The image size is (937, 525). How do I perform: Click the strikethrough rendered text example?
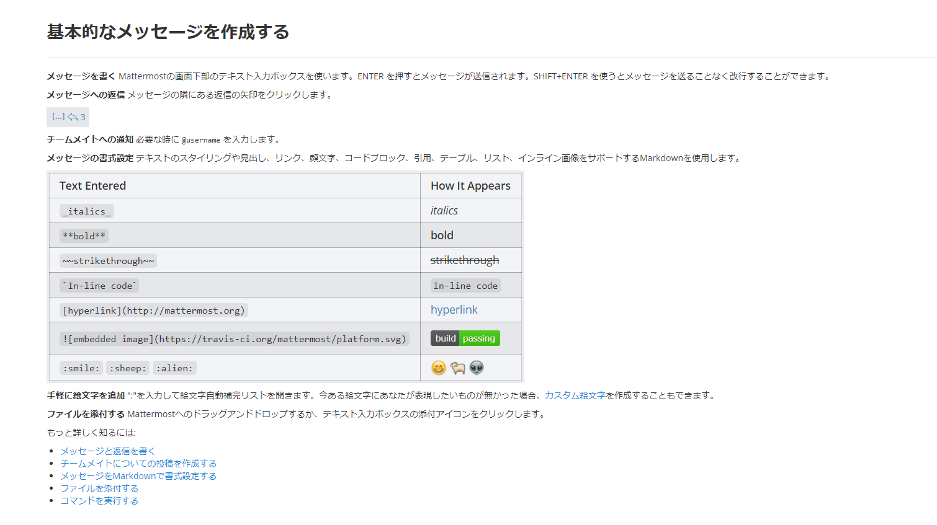coord(465,260)
